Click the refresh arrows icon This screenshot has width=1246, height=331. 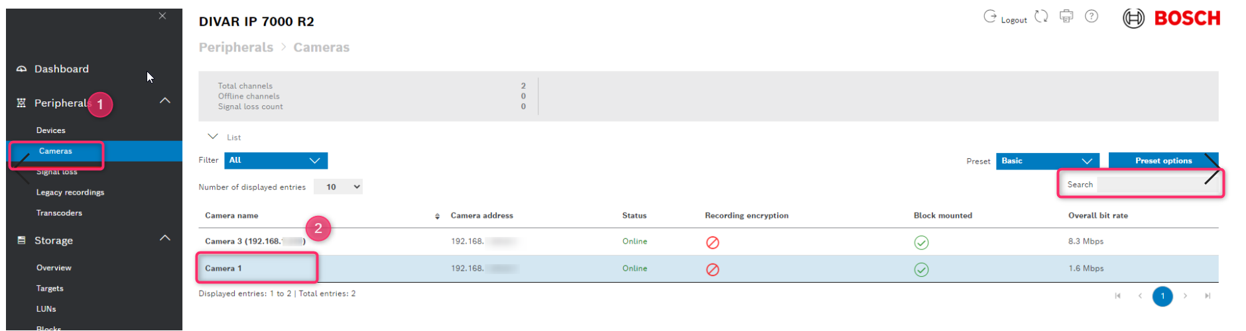[x=1041, y=17]
